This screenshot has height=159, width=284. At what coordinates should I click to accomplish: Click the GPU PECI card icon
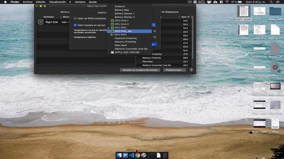pyautogui.click(x=112, y=34)
